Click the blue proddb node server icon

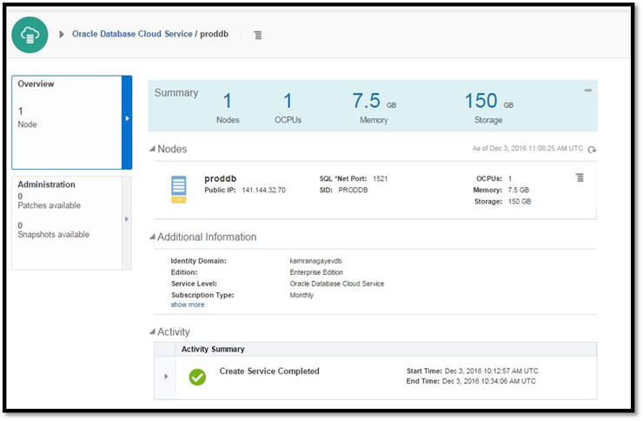[x=179, y=189]
